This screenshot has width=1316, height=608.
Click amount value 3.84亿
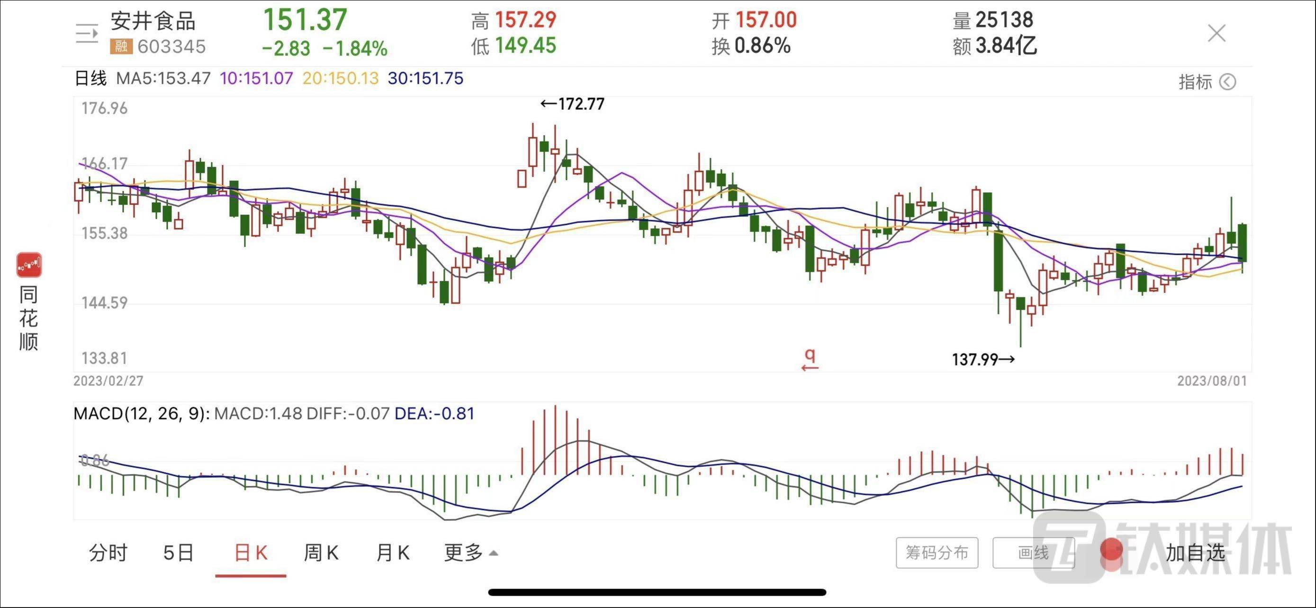click(x=1006, y=45)
